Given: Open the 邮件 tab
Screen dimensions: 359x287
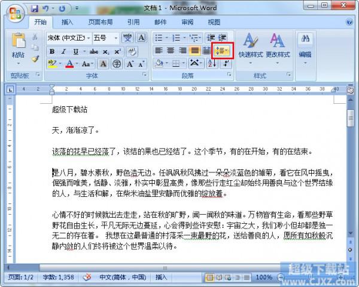Looking at the screenshot, I should coord(160,22).
